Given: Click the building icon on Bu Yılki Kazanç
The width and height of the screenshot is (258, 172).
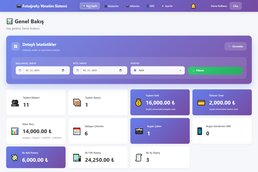Looking at the screenshot, I should [77, 158].
